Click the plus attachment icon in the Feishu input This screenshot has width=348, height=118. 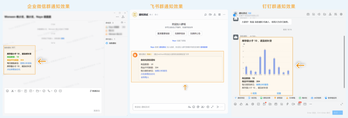tap(208, 107)
